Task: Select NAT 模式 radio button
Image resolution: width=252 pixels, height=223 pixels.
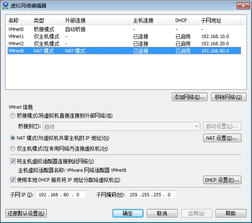Action: pos(13,138)
